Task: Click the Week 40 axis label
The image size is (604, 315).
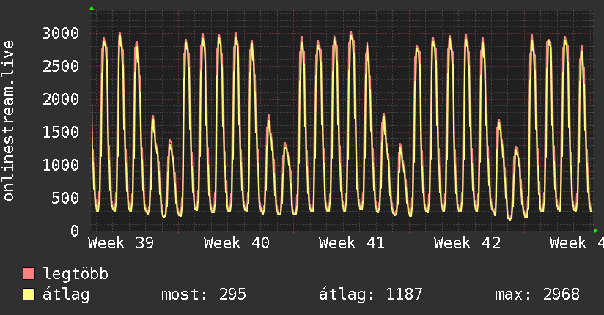Action: pyautogui.click(x=237, y=243)
